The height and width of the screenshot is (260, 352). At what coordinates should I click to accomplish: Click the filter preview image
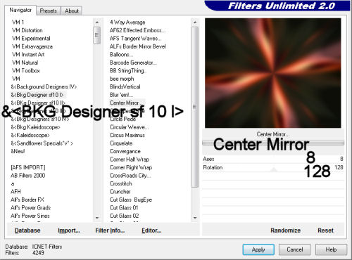pos(273,73)
